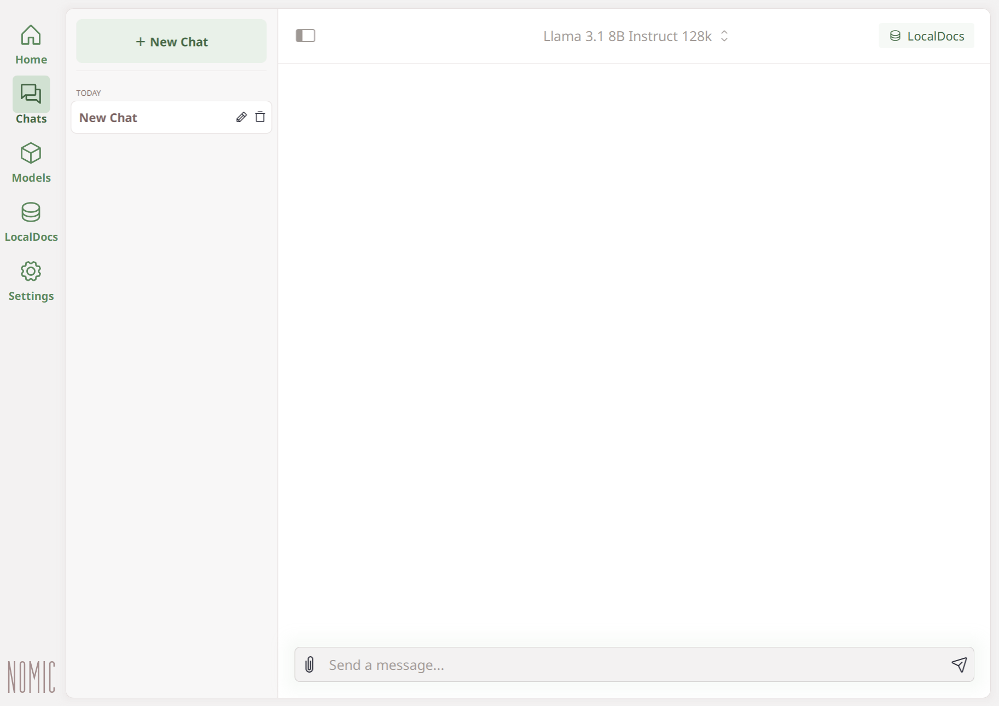The height and width of the screenshot is (706, 999).
Task: Go to the Home view
Action: (31, 45)
